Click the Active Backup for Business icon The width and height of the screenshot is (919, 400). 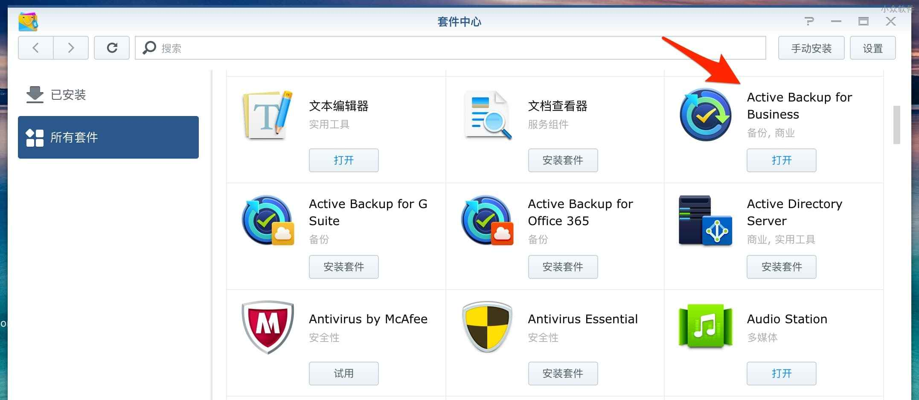click(x=705, y=115)
